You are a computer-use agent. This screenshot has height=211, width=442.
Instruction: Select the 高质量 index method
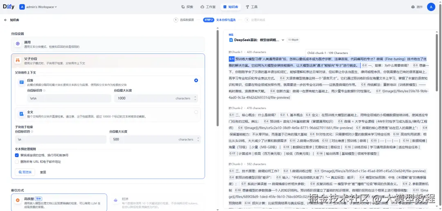59,202
